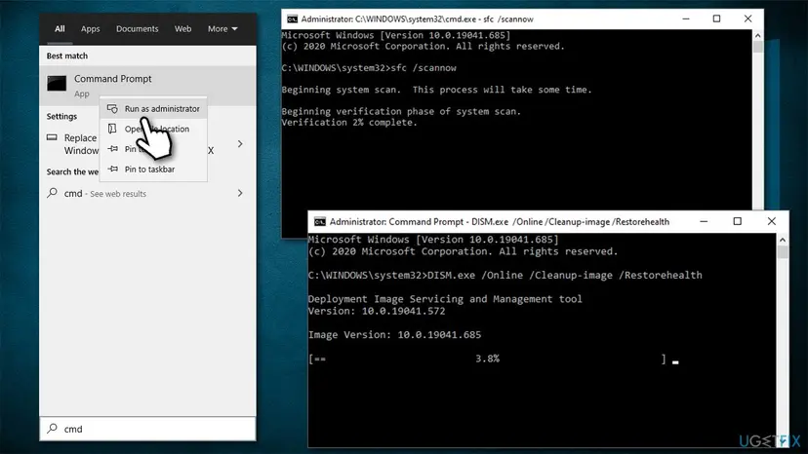Click the search box containing cmd
Screen dimensions: 808x454
[147, 429]
